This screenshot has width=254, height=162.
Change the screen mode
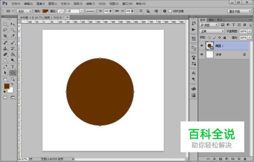[13, 98]
